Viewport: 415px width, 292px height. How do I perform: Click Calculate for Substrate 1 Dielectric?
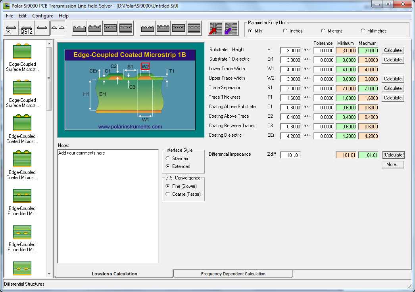pyautogui.click(x=393, y=60)
